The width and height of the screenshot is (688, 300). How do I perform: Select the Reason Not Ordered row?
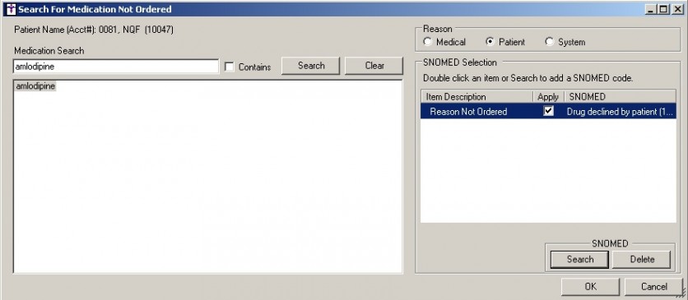tap(548, 111)
